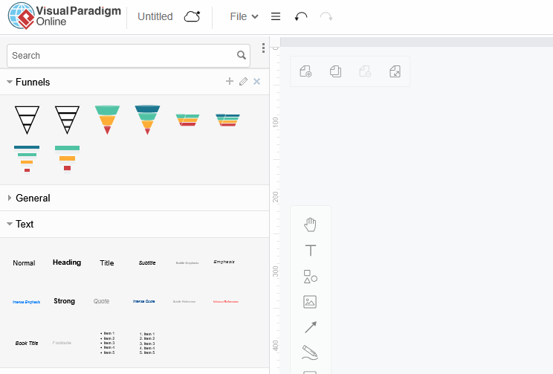This screenshot has height=374, width=553.
Task: Focus the shape Search field
Action: click(x=129, y=56)
